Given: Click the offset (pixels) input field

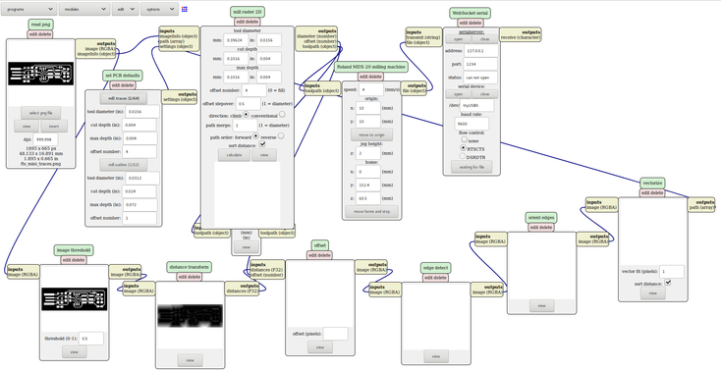Looking at the screenshot, I should coord(335,334).
